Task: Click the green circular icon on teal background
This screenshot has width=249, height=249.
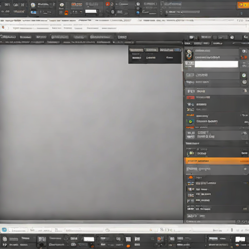Action: [x=190, y=122]
